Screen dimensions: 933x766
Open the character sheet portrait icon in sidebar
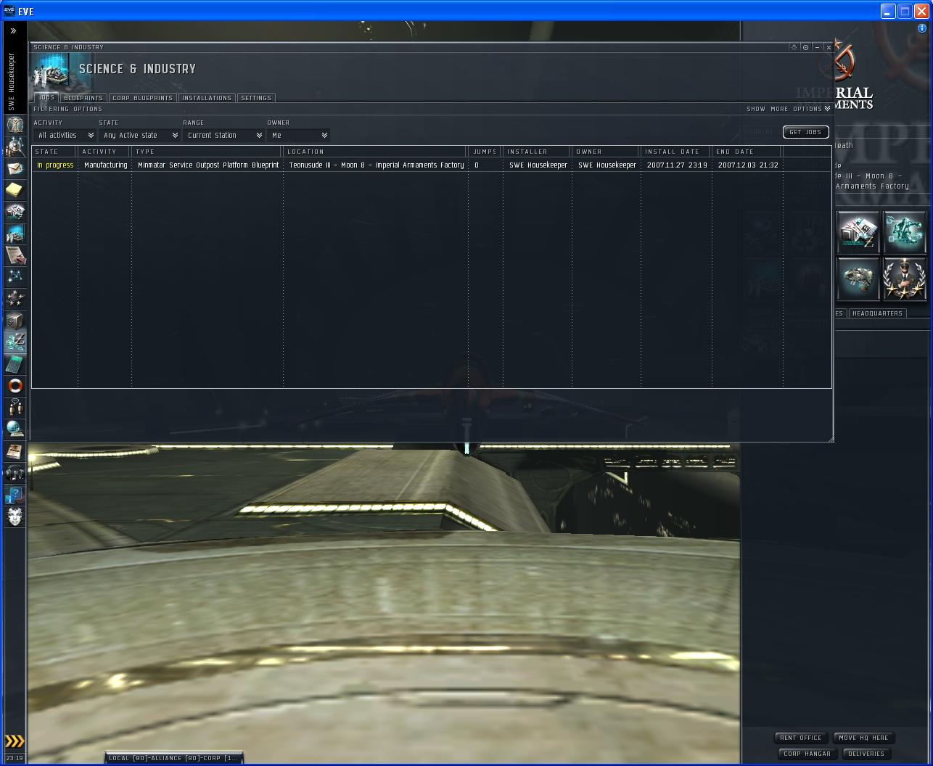15,125
